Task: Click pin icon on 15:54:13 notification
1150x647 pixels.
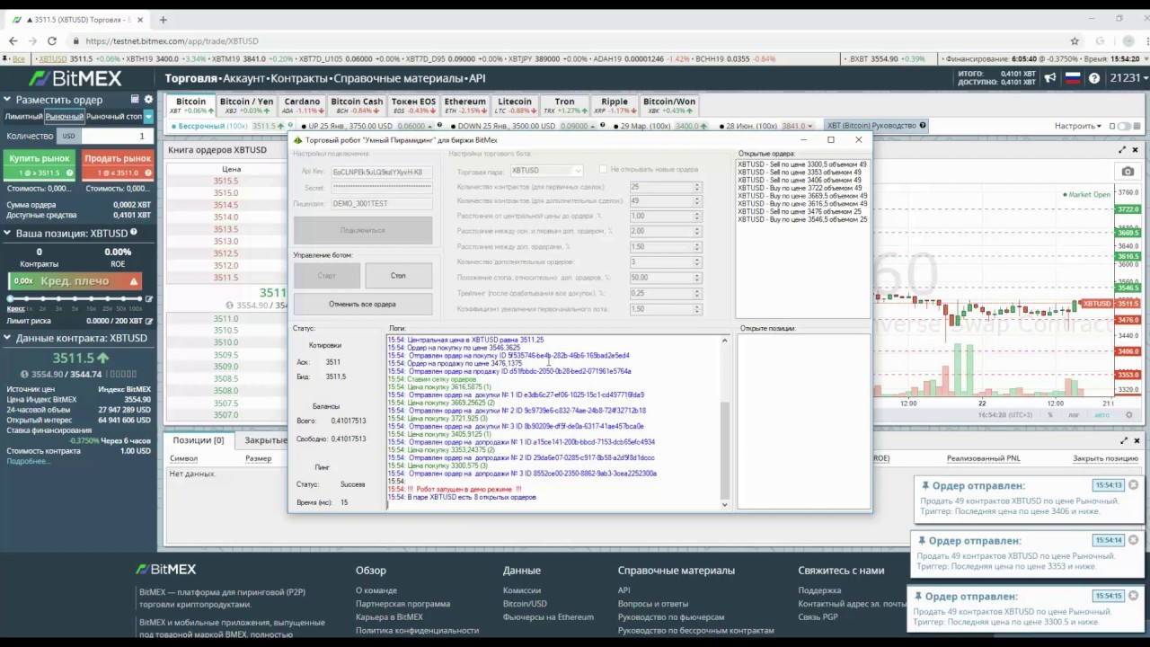Action: click(x=924, y=485)
